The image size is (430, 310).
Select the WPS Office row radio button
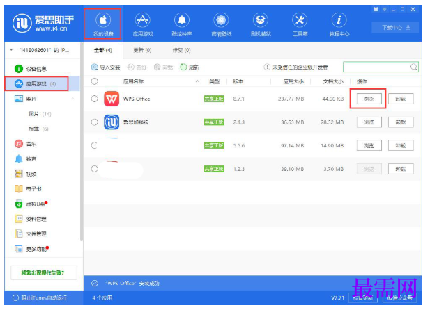coord(95,99)
